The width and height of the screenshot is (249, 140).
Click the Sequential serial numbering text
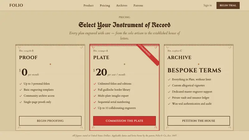point(114,102)
